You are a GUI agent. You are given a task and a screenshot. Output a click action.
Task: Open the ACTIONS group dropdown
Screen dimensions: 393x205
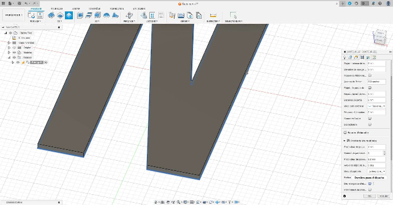[152, 22]
